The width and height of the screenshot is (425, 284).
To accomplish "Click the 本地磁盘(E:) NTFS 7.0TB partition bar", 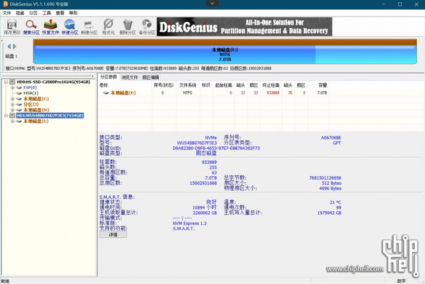I will click(225, 52).
